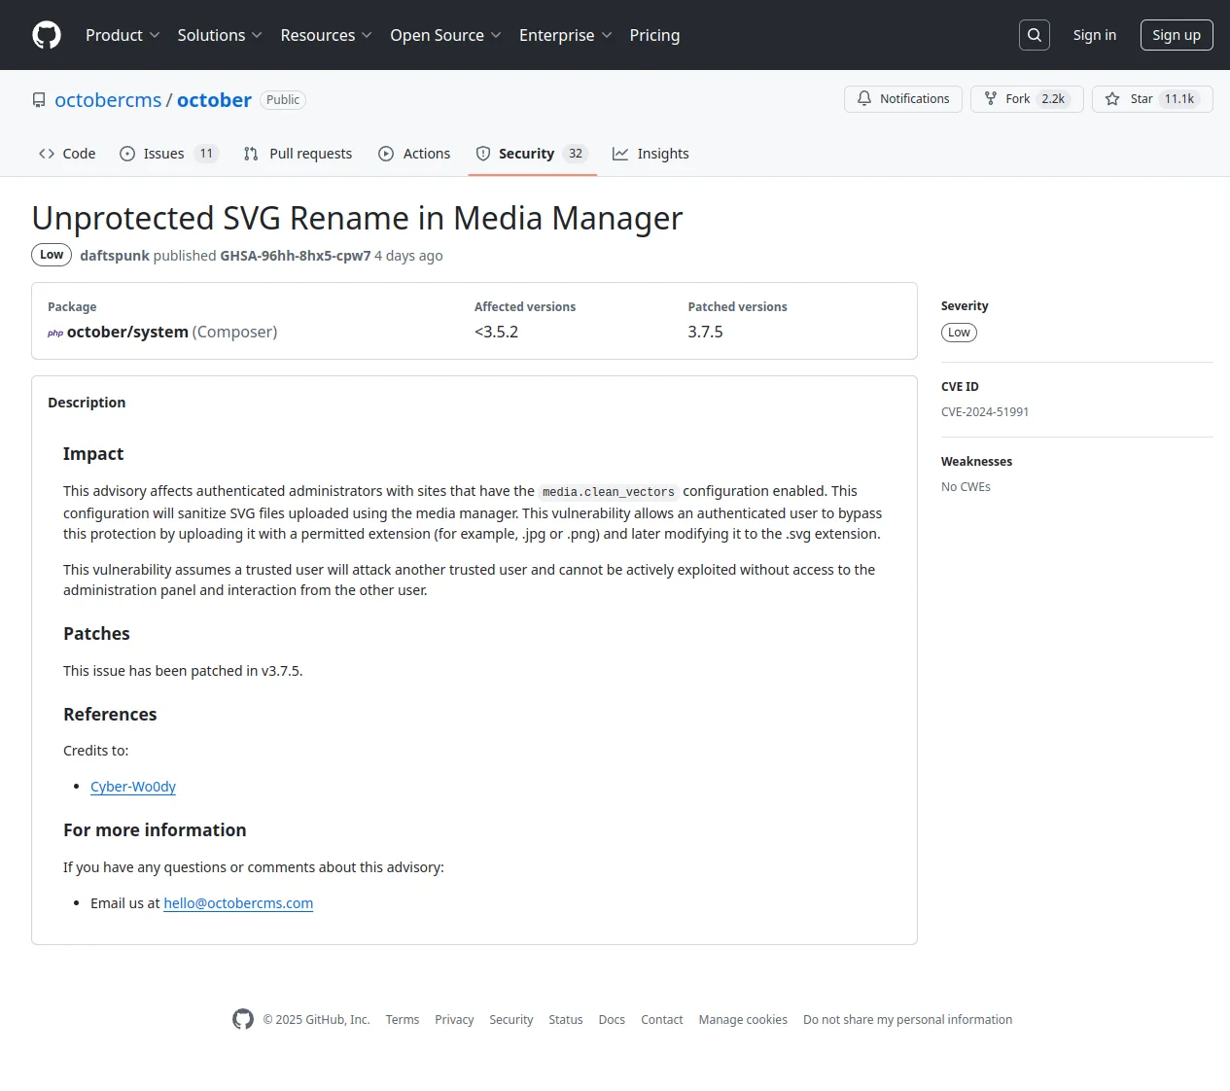Fork the repository button
The height and width of the screenshot is (1091, 1230).
(x=1027, y=99)
